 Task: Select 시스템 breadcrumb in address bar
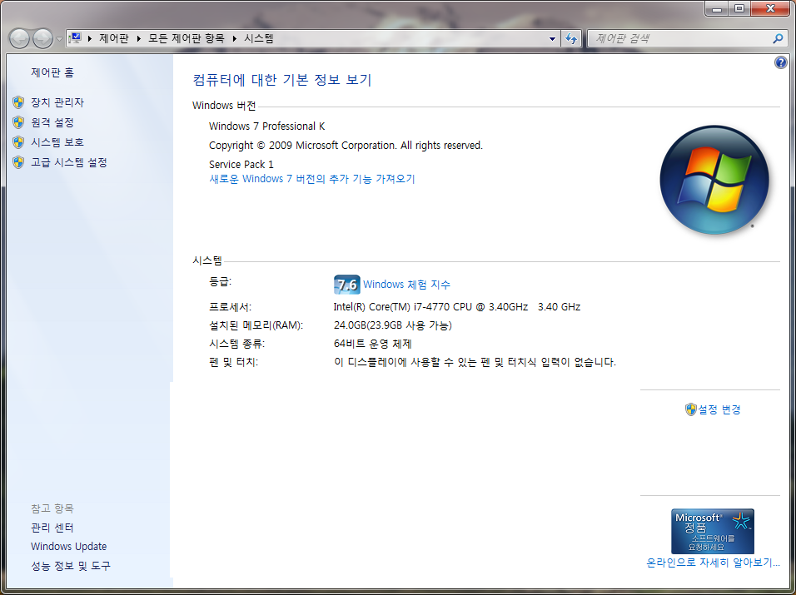click(x=259, y=38)
